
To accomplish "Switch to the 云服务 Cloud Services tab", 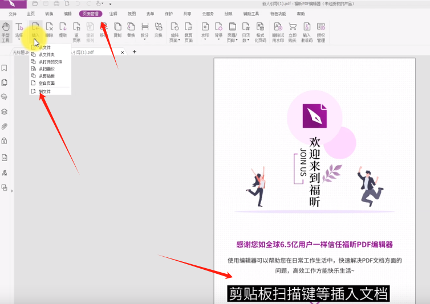I will [x=208, y=14].
